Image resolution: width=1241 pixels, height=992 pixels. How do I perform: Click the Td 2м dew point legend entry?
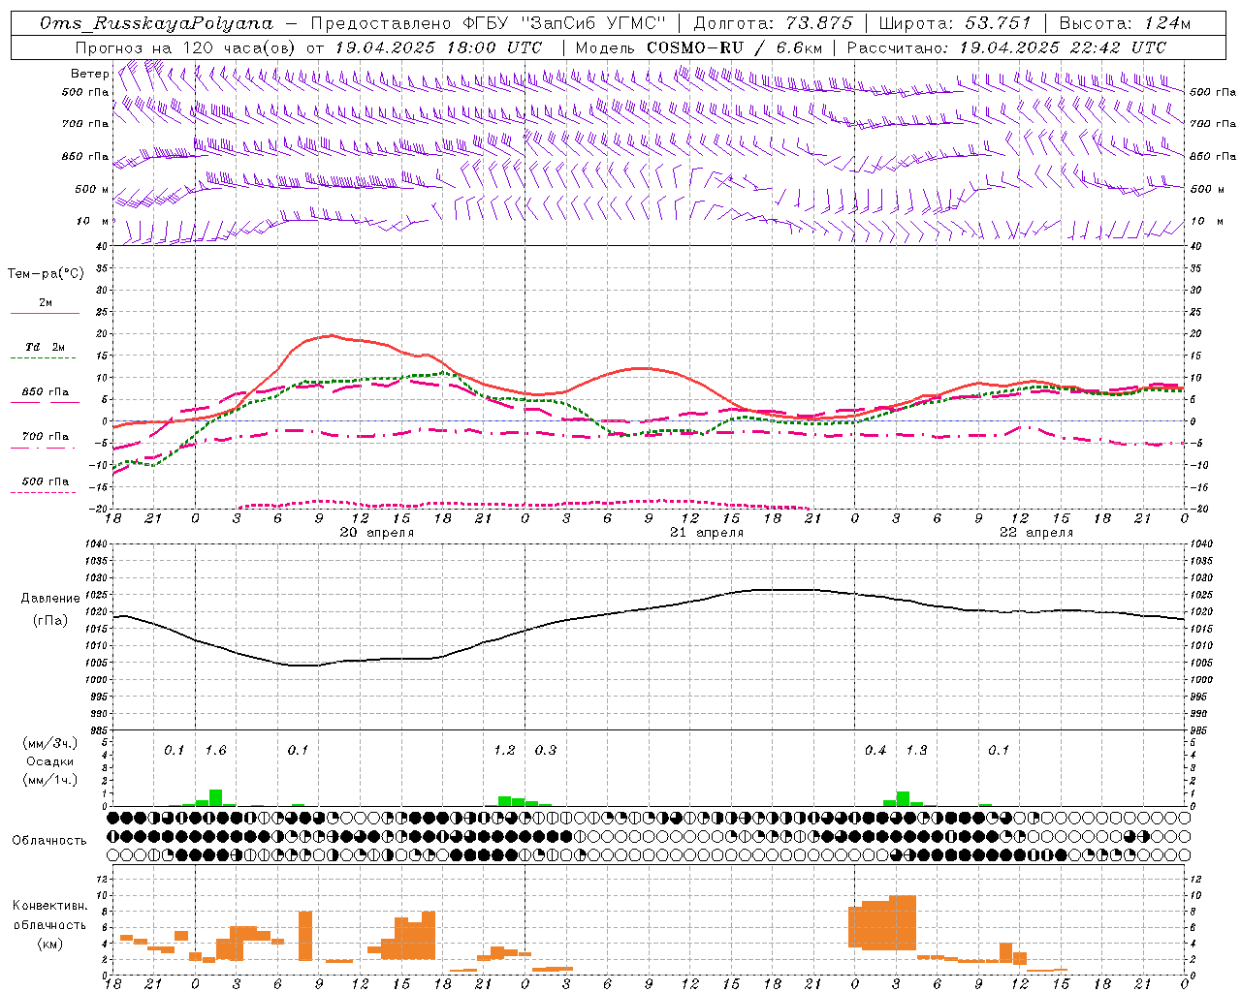point(45,347)
